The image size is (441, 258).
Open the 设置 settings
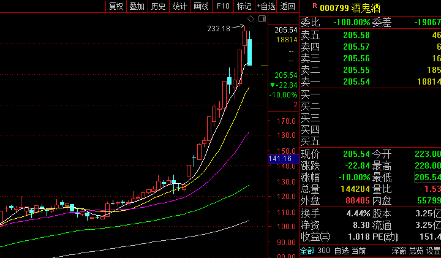click(433, 251)
